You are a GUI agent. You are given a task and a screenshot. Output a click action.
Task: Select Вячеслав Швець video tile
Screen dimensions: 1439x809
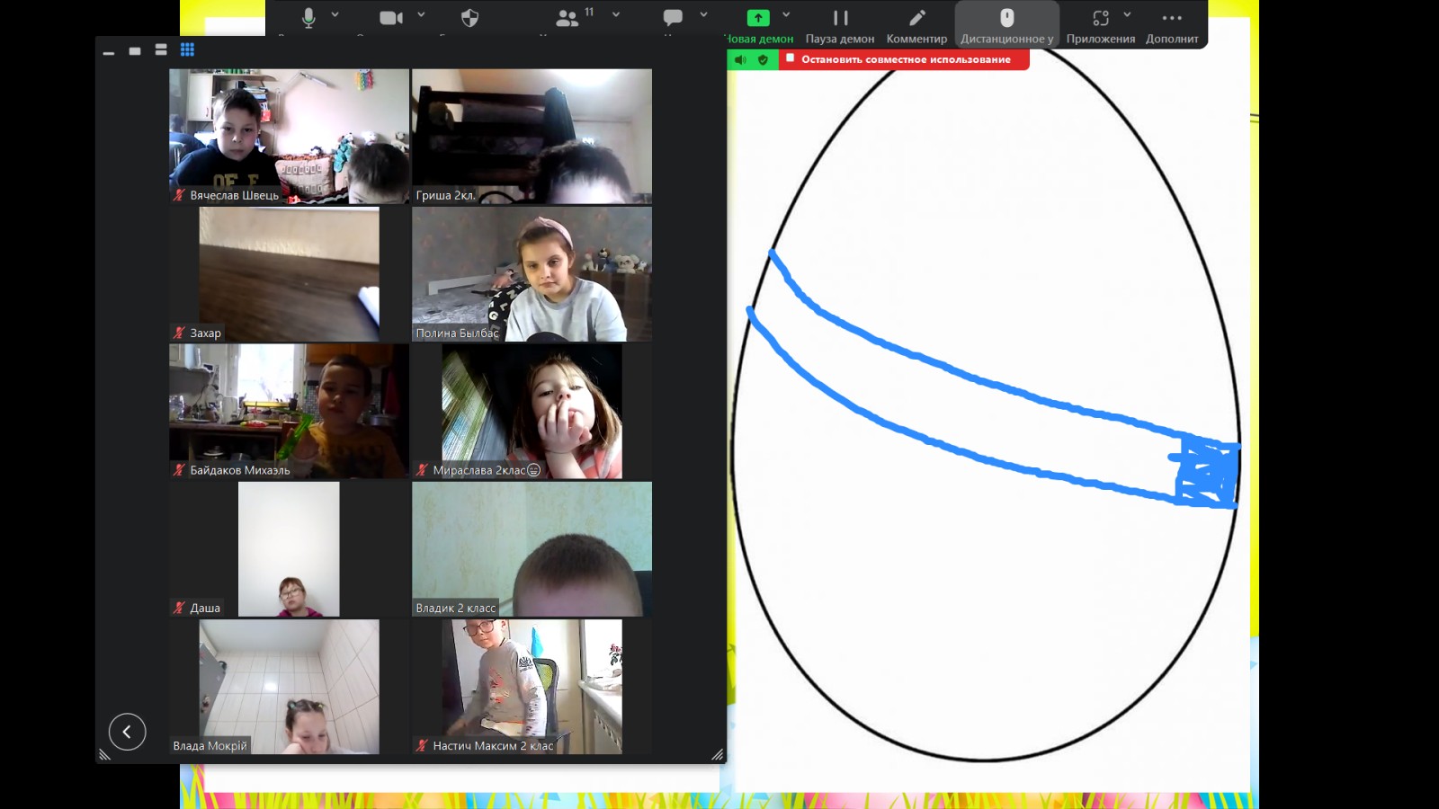[x=289, y=136]
